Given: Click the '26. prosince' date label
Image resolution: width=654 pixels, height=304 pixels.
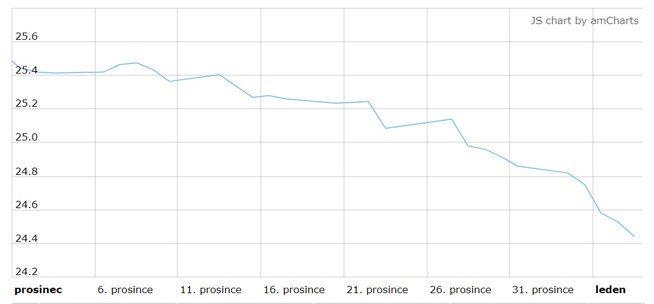Looking at the screenshot, I should (460, 290).
